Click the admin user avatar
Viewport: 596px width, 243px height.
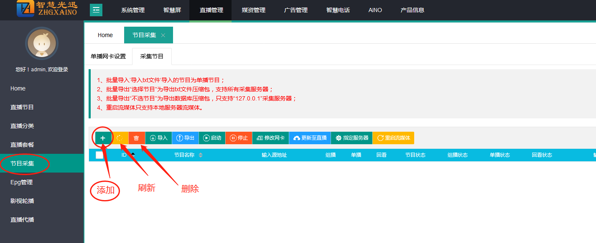[x=41, y=43]
